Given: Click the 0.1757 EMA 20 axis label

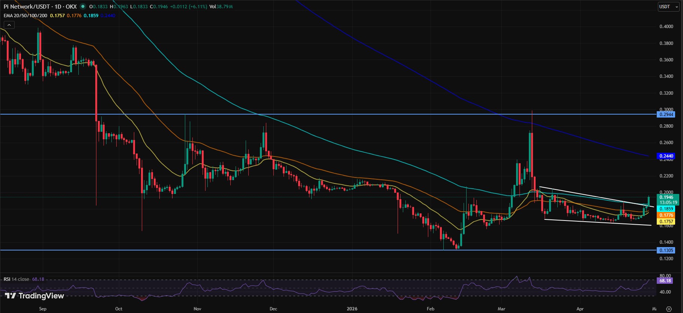Looking at the screenshot, I should [666, 222].
